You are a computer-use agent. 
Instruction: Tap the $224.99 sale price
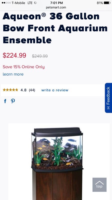click(x=14, y=55)
